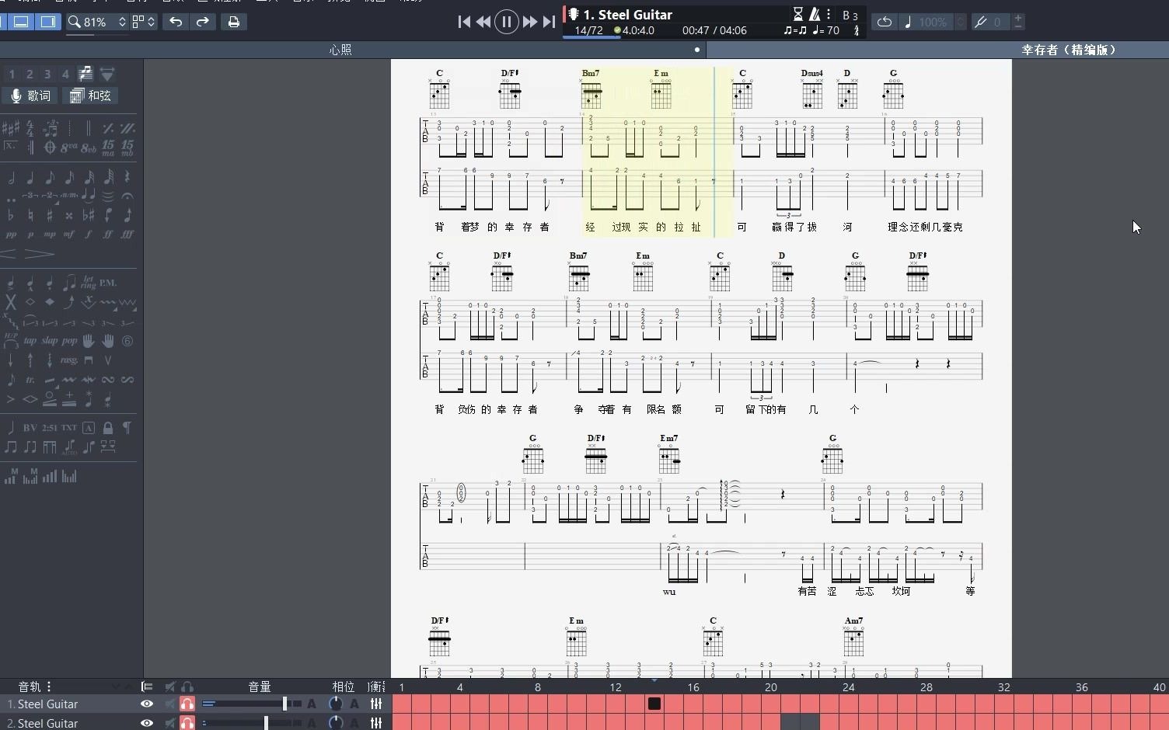The width and height of the screenshot is (1169, 730).
Task: Select voice 3 in the edit palette
Action: tap(47, 74)
